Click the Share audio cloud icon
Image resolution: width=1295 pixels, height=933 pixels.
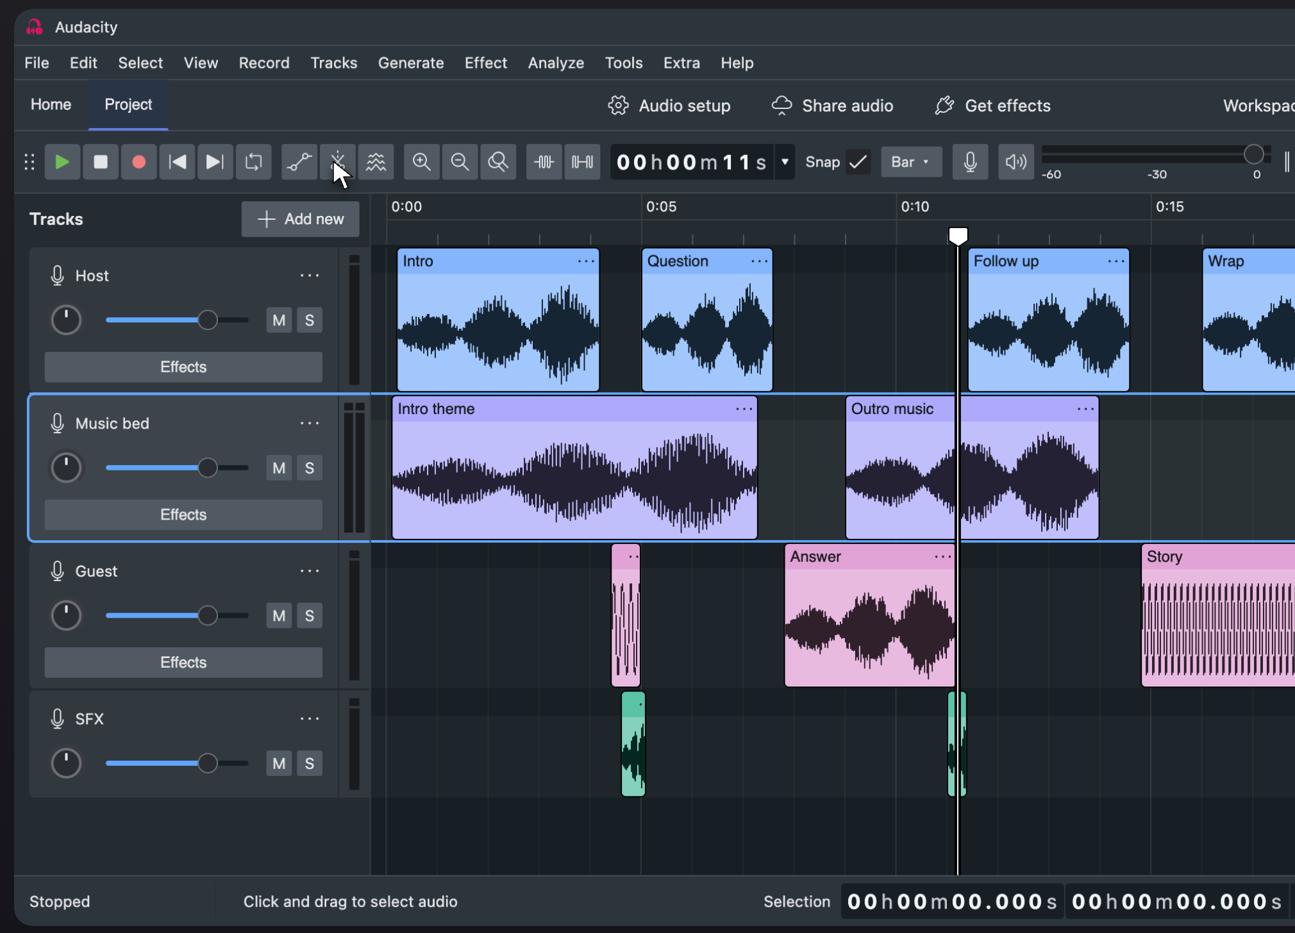781,106
